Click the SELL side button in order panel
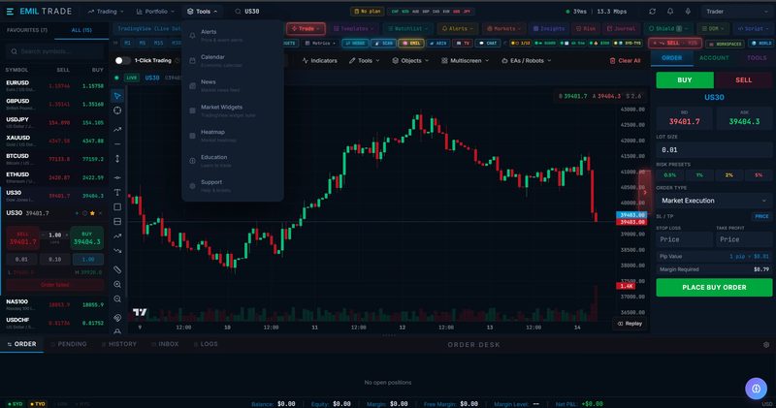Viewport: 776px width, 408px height. [743, 79]
